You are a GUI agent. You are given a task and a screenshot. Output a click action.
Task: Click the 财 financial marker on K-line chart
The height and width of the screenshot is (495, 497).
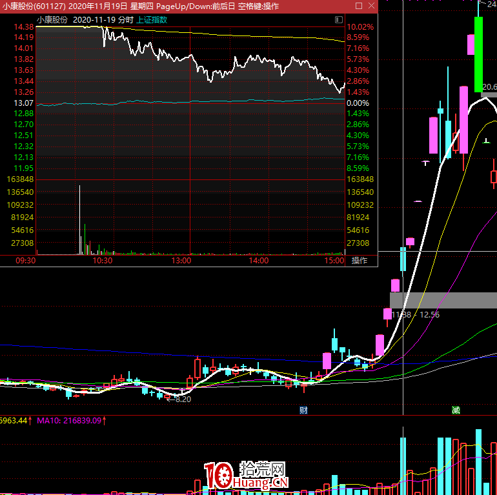point(303,410)
